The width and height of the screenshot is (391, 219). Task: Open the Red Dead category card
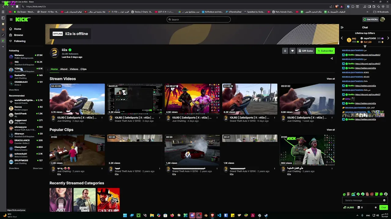(x=108, y=200)
